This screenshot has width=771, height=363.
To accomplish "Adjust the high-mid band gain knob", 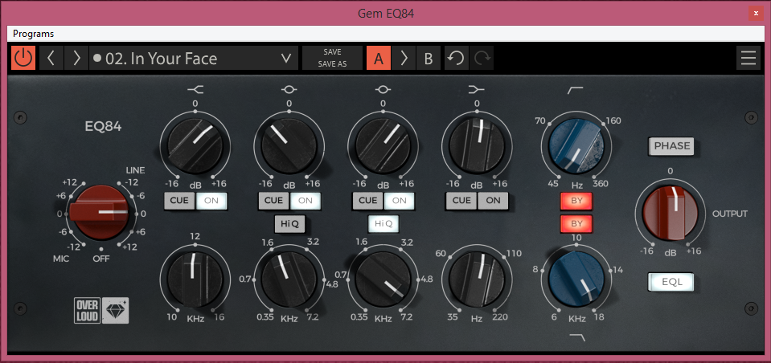I will [289, 145].
